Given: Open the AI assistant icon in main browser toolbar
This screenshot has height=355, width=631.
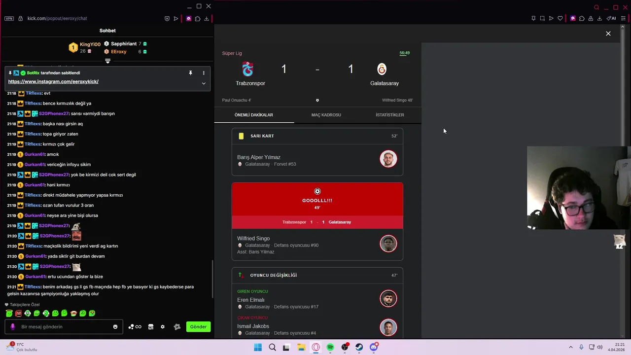Looking at the screenshot, I should (611, 19).
